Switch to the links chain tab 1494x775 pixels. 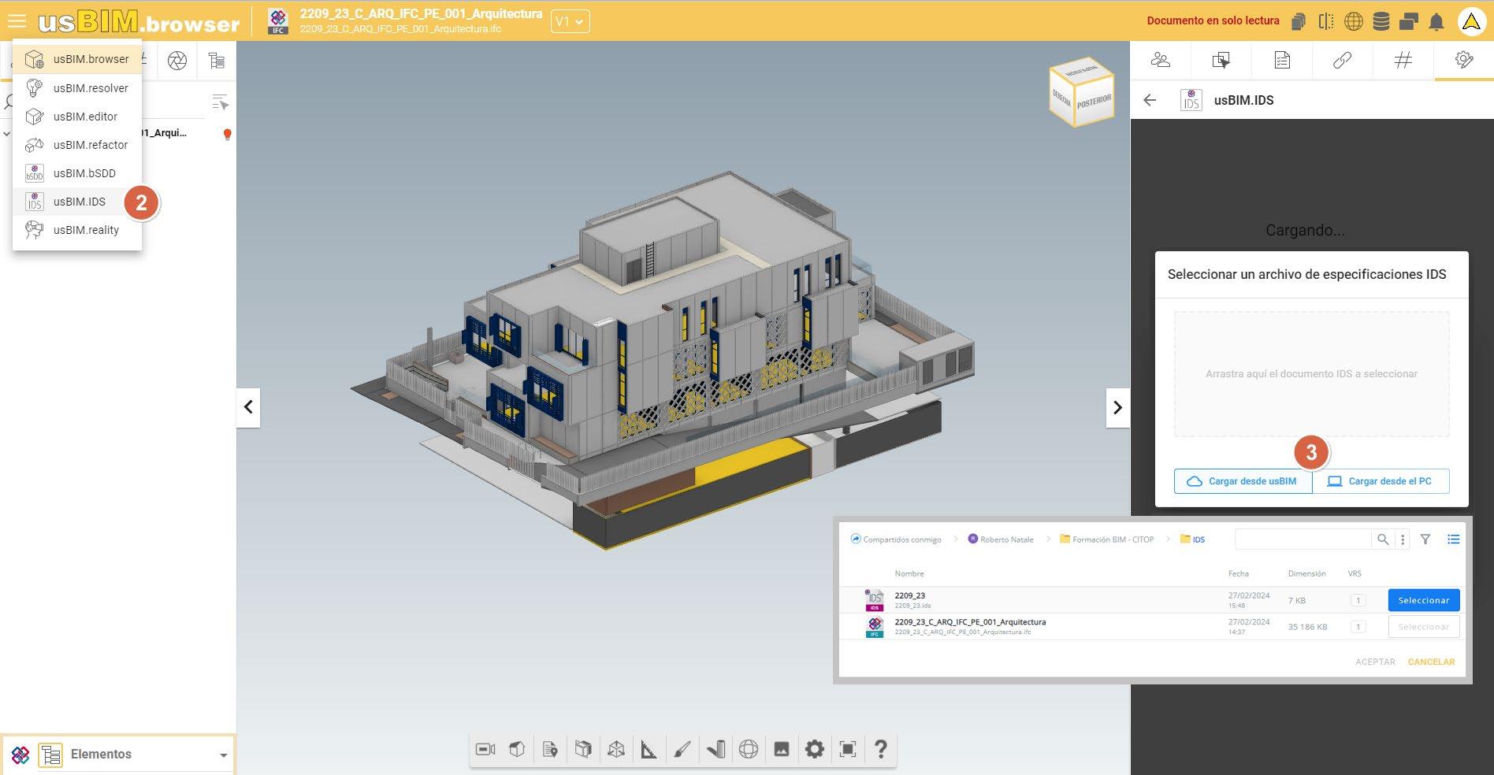point(1342,60)
